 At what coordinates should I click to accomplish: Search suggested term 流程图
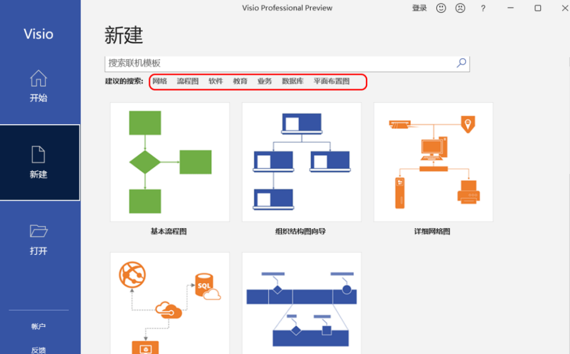[188, 81]
